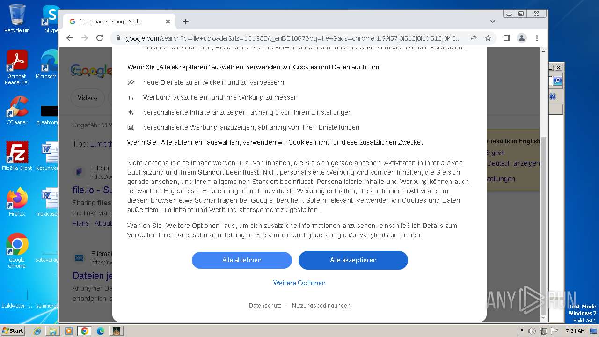Open the 'Nutzungsbedingungen' link

coord(321,305)
